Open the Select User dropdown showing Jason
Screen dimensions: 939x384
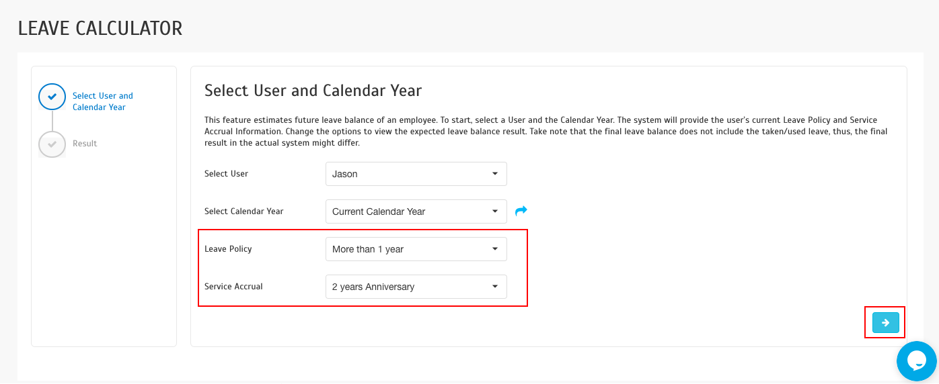point(416,174)
